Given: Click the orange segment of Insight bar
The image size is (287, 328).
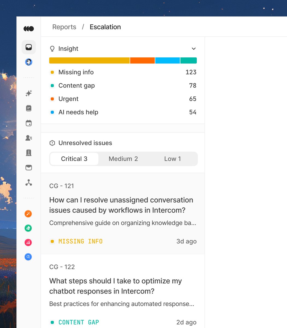Looking at the screenshot, I should (x=142, y=60).
